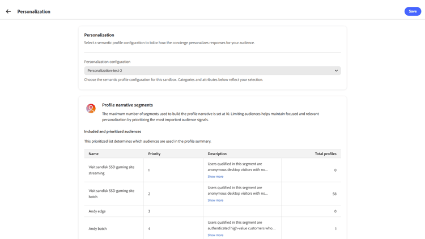The width and height of the screenshot is (425, 239).
Task: Go back using the arrow icon
Action: pos(8,11)
